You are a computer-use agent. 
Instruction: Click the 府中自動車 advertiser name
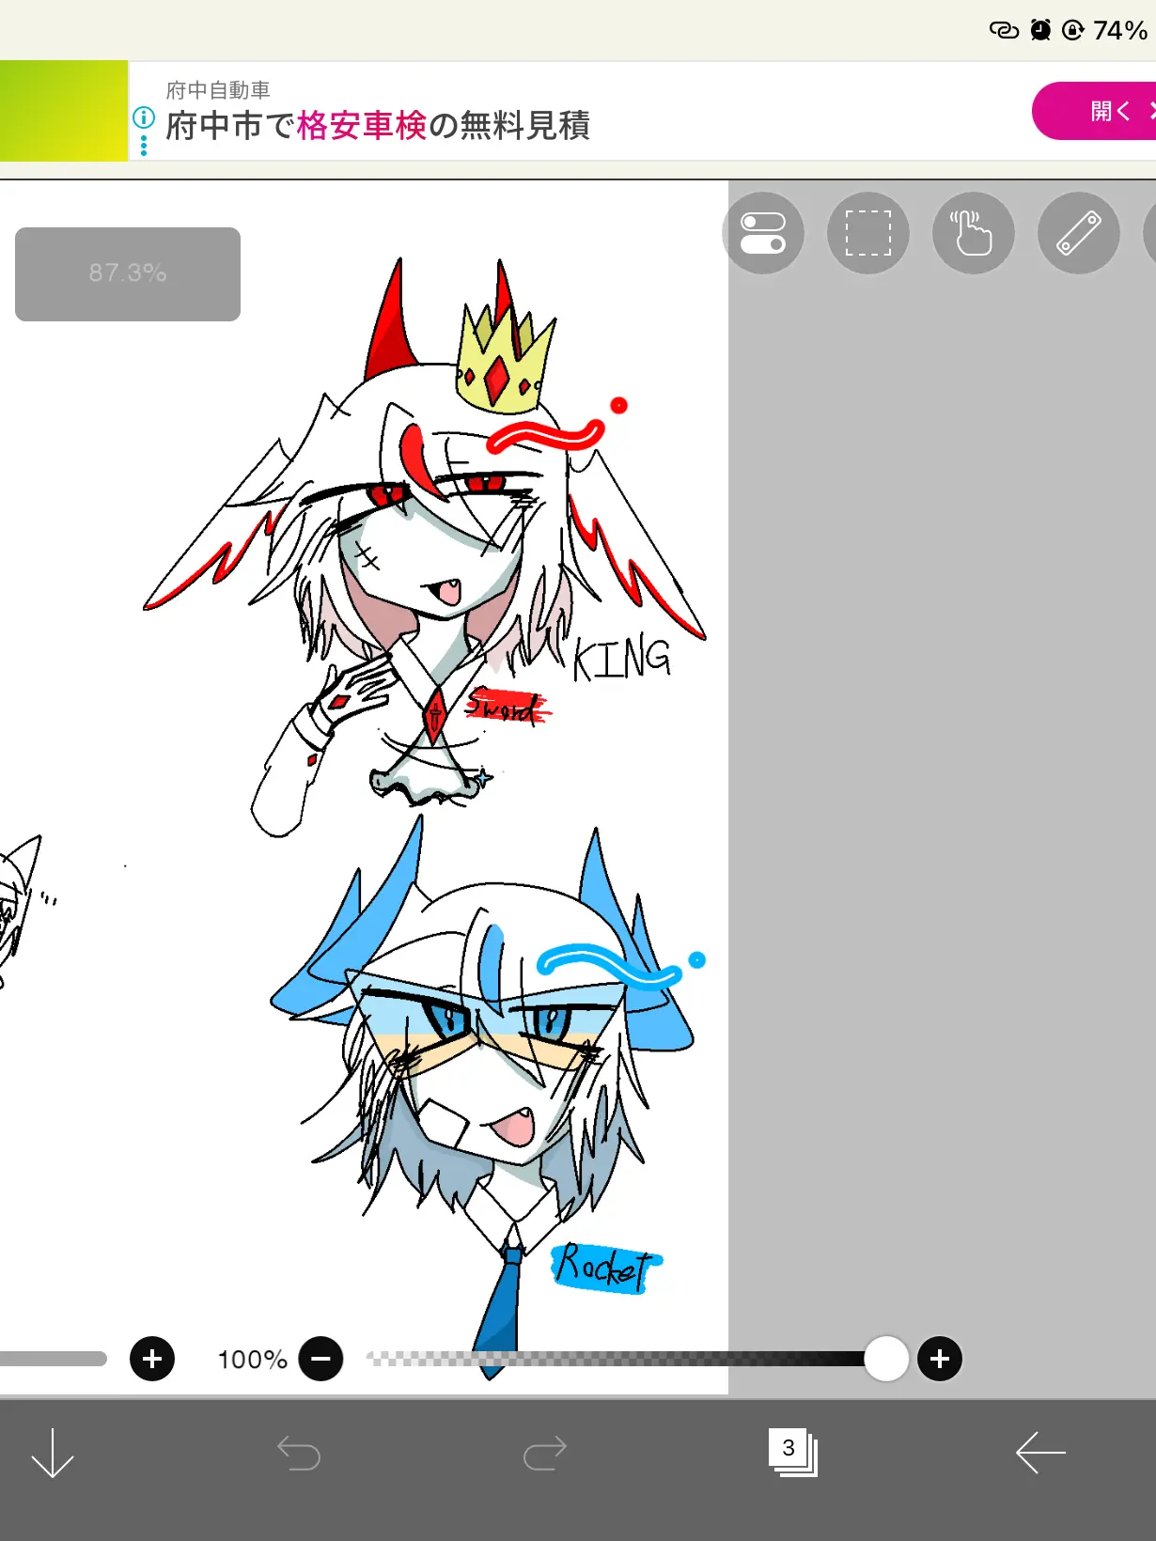(x=218, y=90)
